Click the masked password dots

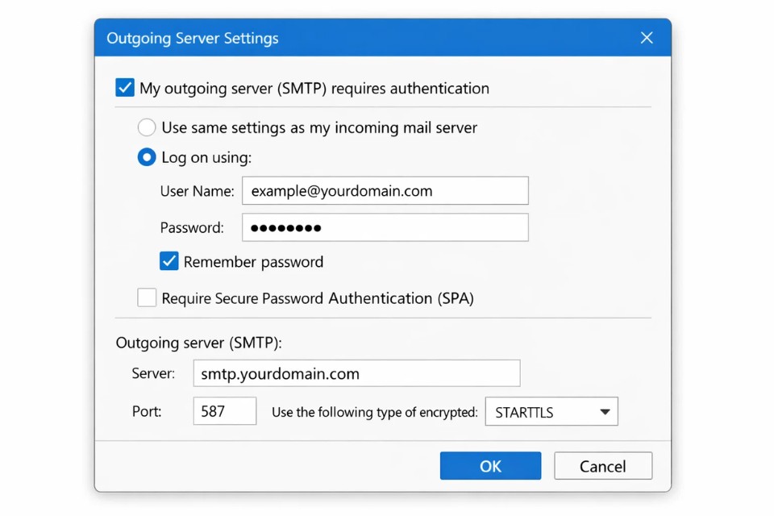pos(285,227)
